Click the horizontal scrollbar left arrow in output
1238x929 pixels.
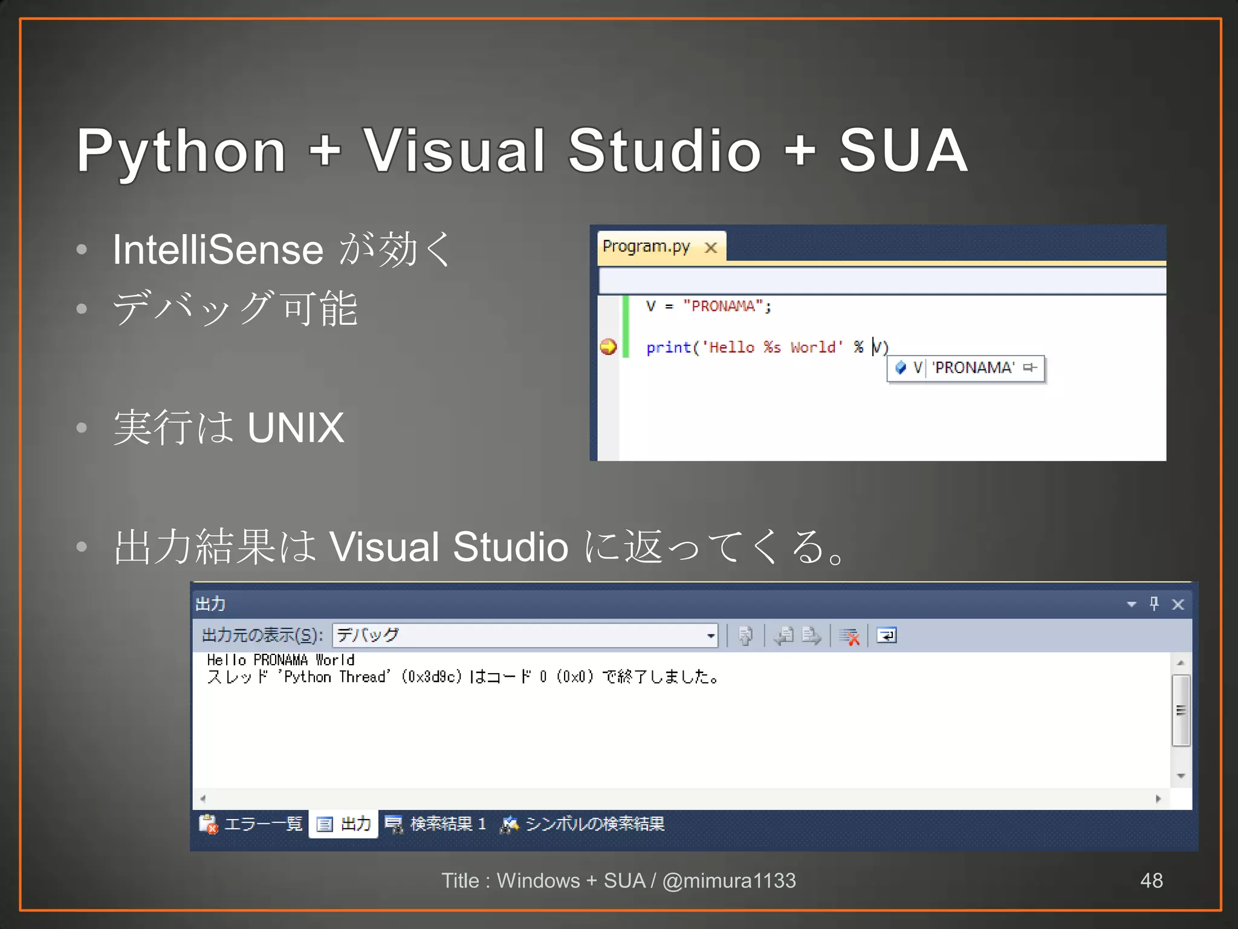(203, 798)
